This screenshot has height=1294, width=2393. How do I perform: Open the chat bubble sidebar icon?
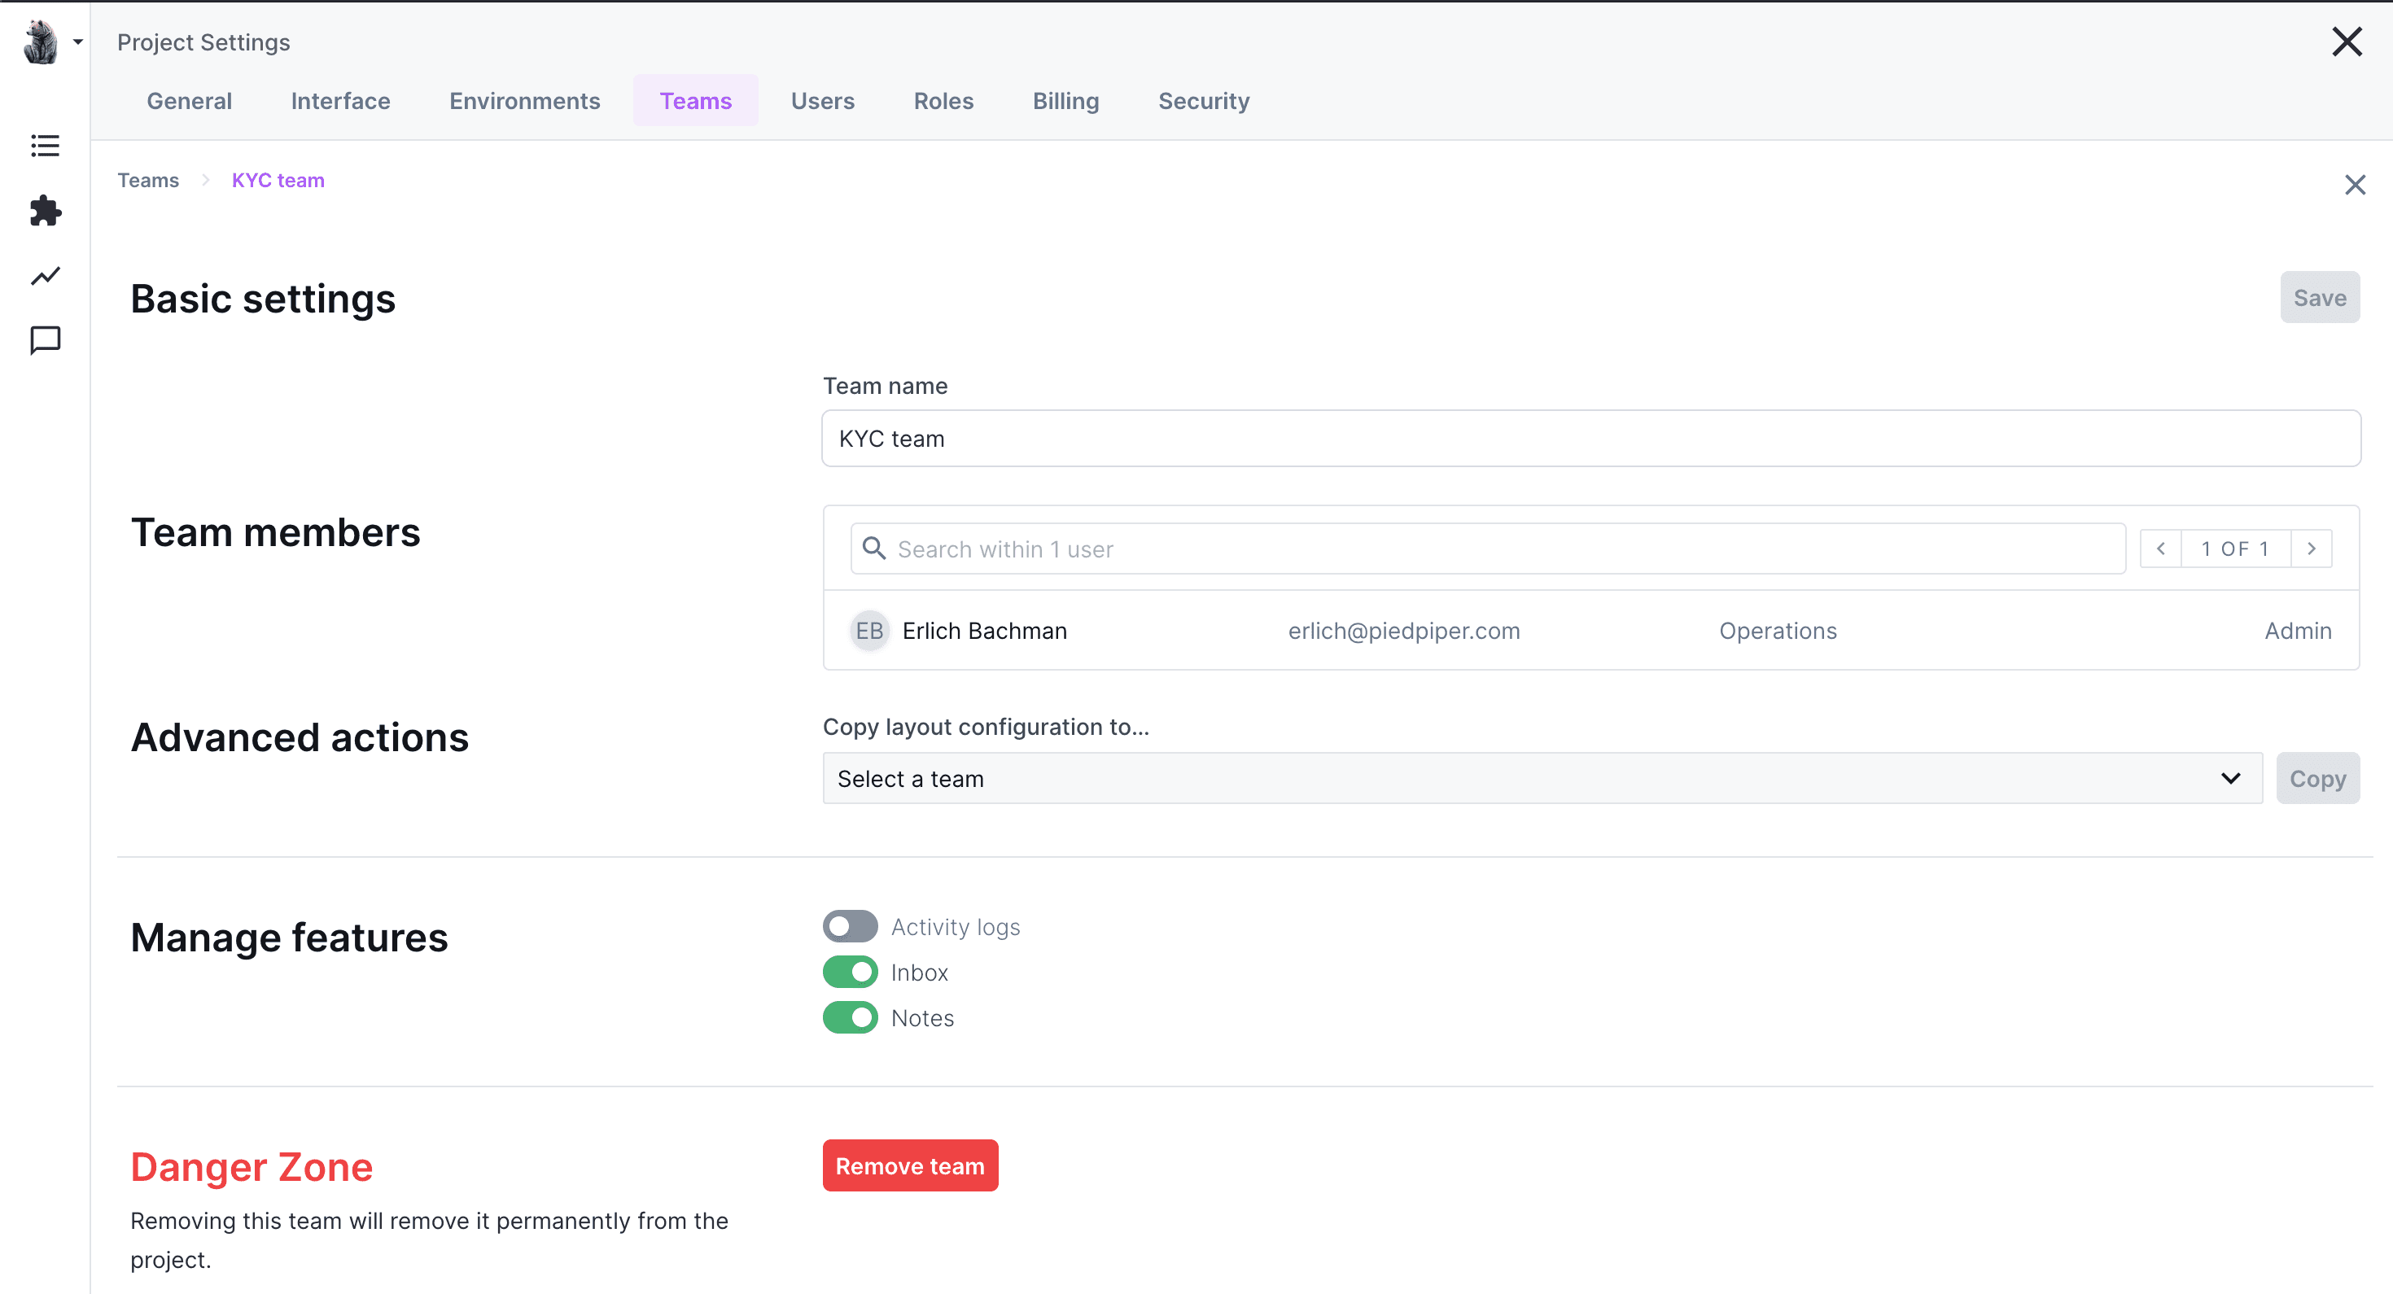tap(45, 341)
